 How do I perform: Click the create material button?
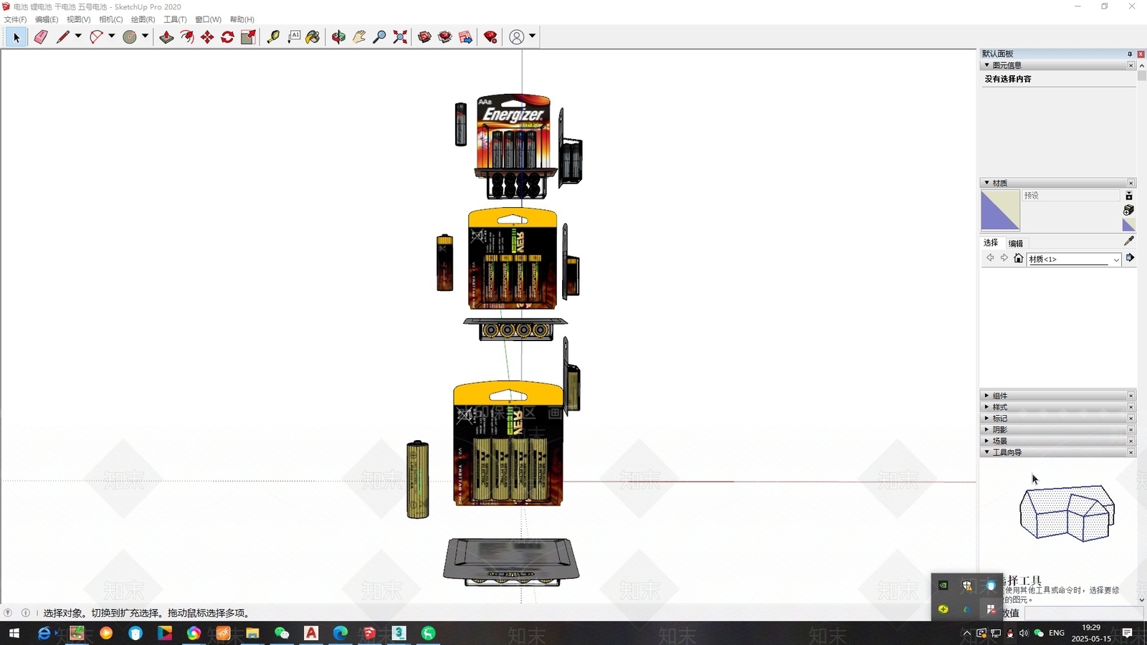[1128, 210]
